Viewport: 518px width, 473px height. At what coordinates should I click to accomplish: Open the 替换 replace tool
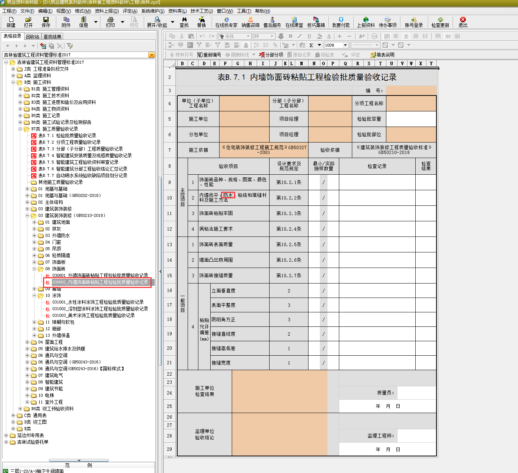(201, 22)
